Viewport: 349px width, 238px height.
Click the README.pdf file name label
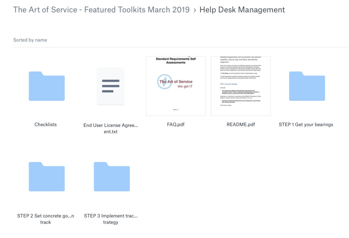pos(241,124)
